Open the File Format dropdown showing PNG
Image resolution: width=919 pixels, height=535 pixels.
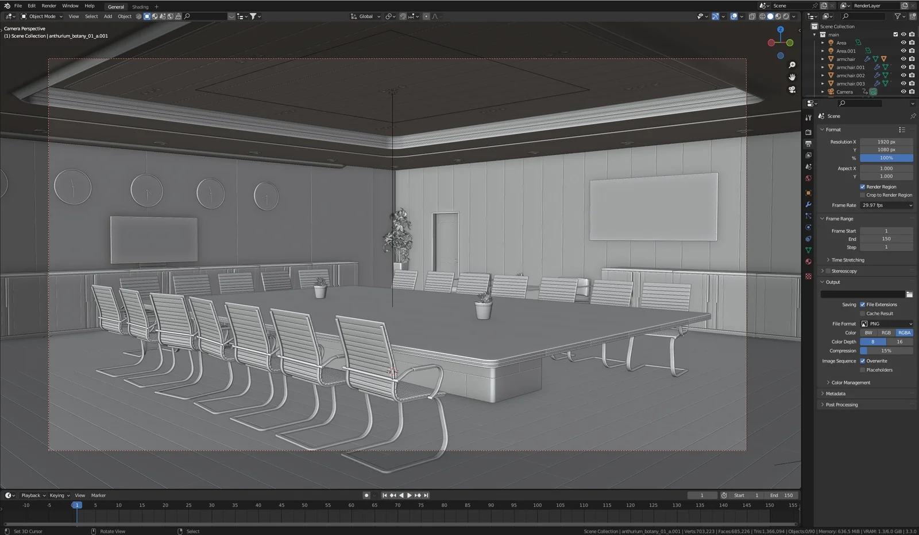(887, 323)
